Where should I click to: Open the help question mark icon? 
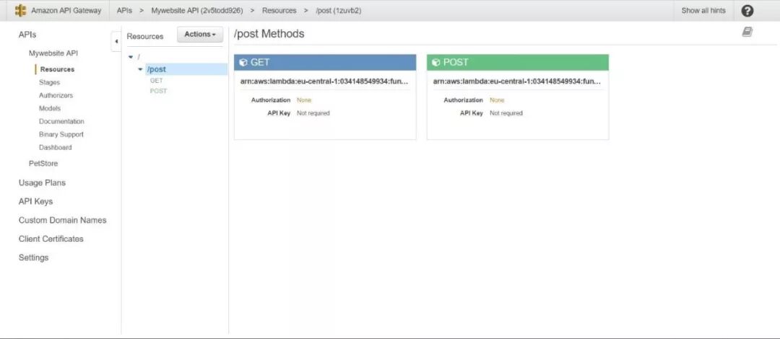click(x=747, y=10)
